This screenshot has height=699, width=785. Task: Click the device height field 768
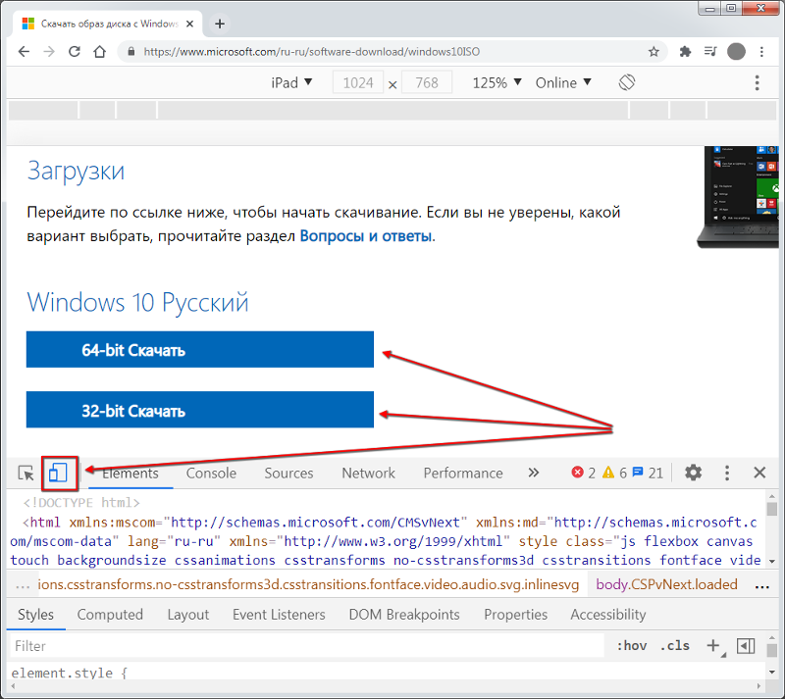click(427, 82)
